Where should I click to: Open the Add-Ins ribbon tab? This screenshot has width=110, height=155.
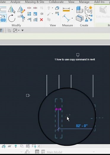point(99,2)
